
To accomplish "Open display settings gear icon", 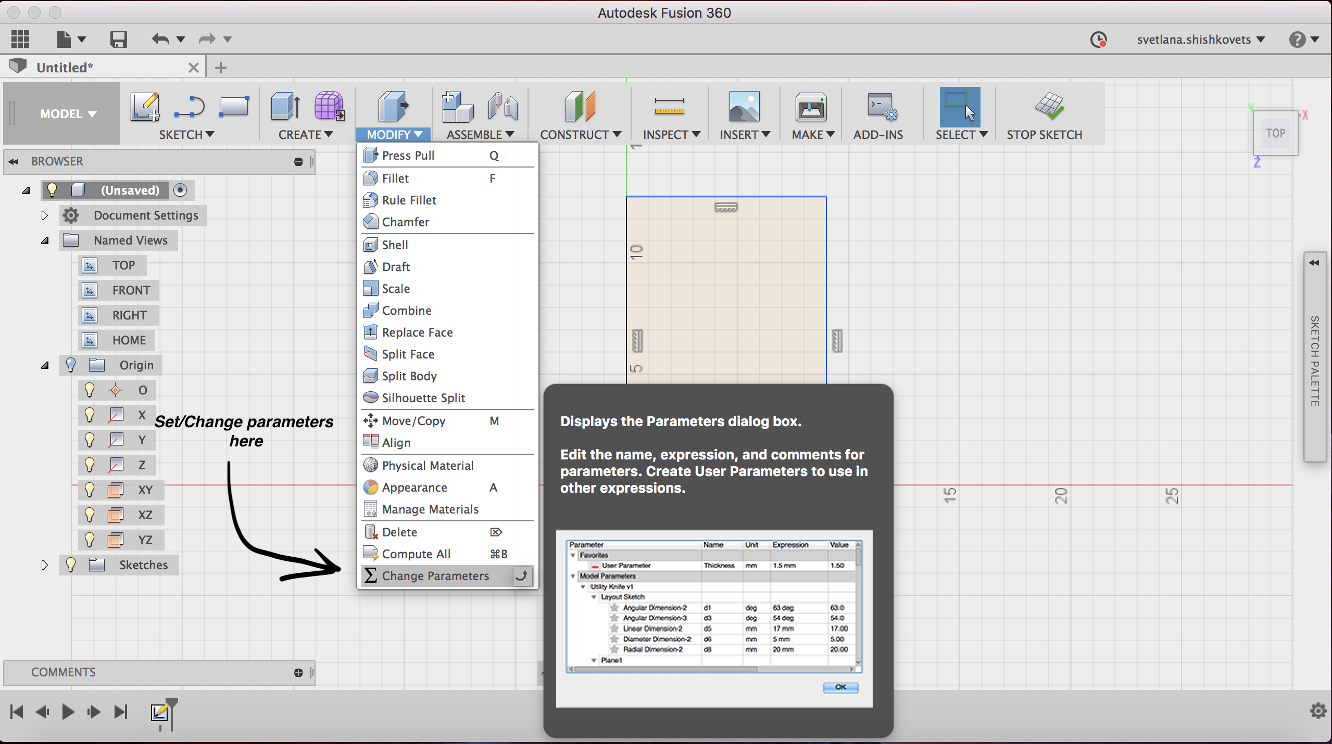I will click(x=1318, y=711).
